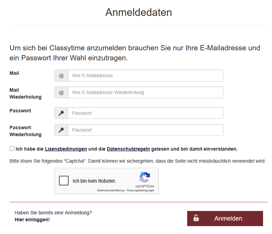Click the Anmeldedaten heading

[x=139, y=12]
